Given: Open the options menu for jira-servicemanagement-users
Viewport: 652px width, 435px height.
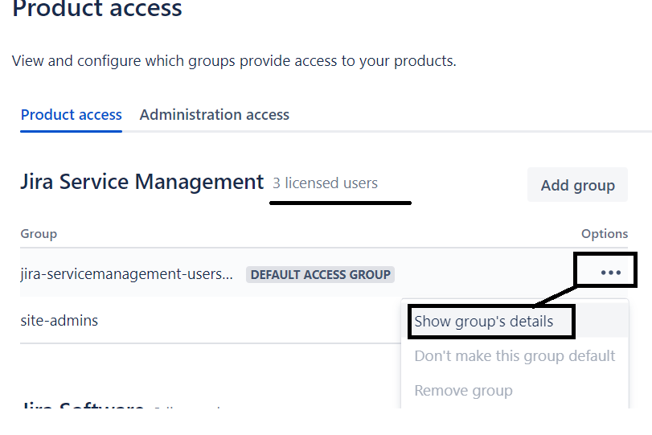Looking at the screenshot, I should click(x=610, y=273).
